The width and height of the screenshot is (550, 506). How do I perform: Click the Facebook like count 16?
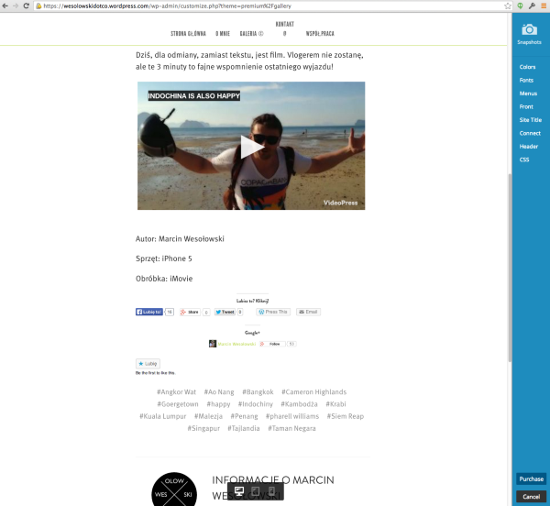[170, 312]
